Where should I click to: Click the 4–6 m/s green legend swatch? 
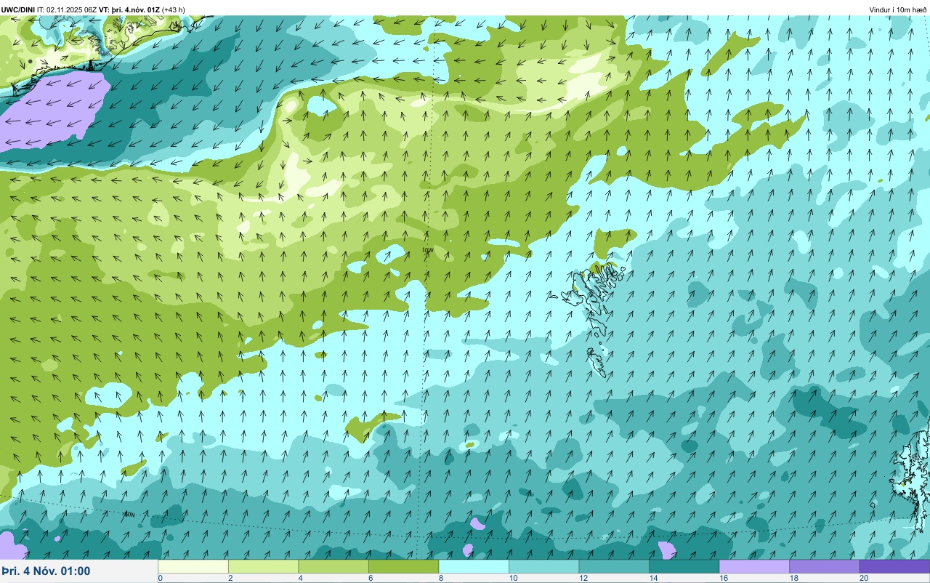(333, 566)
